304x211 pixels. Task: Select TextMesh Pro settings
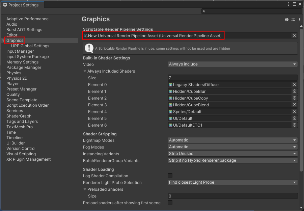pos(20,127)
